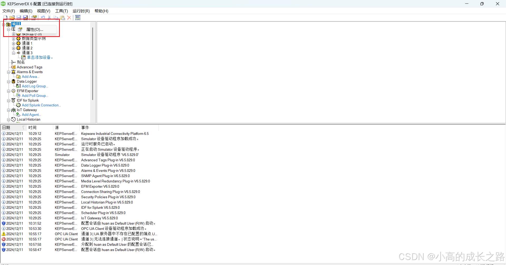Collapse the IoT Gateway node
This screenshot has width=506, height=265.
(8, 110)
